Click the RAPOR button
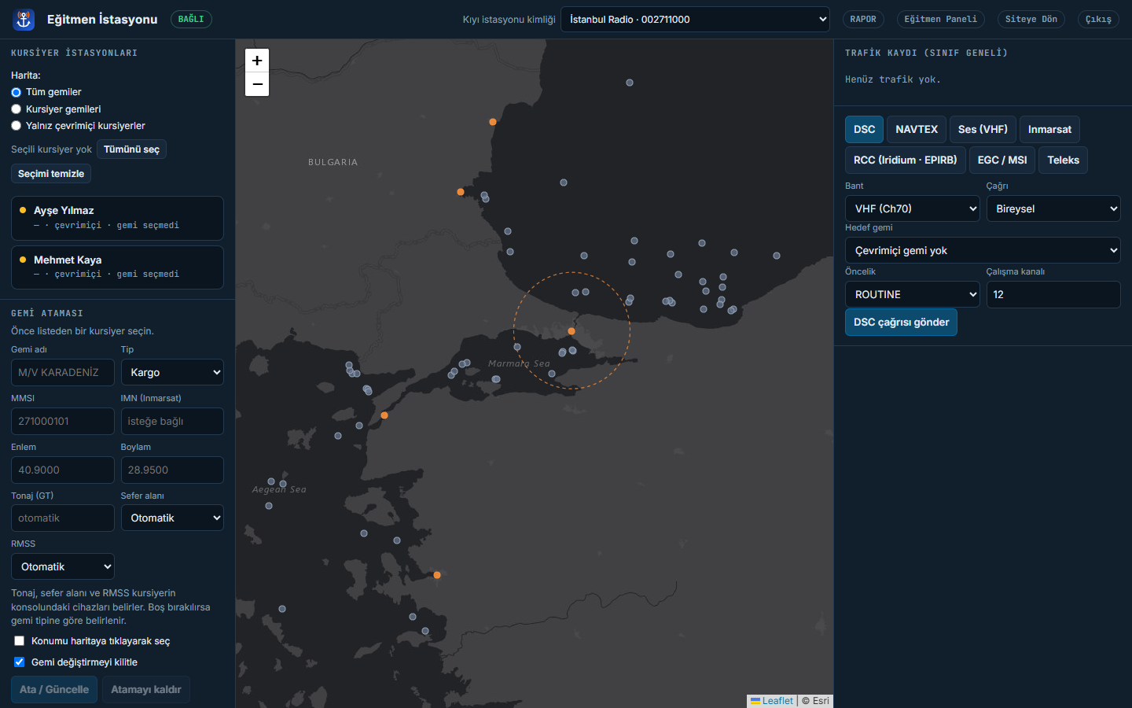 863,20
